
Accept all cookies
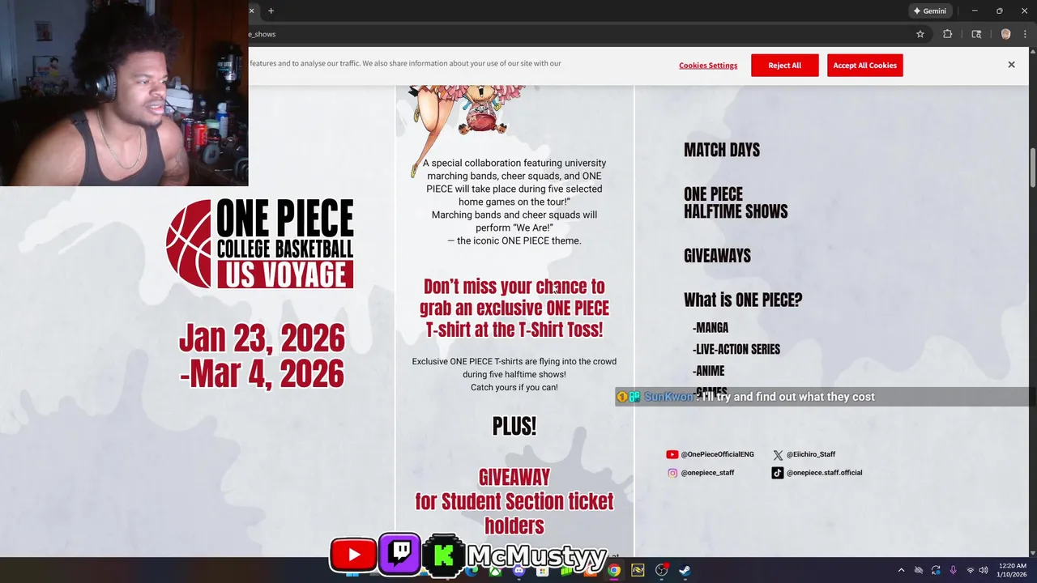point(864,66)
